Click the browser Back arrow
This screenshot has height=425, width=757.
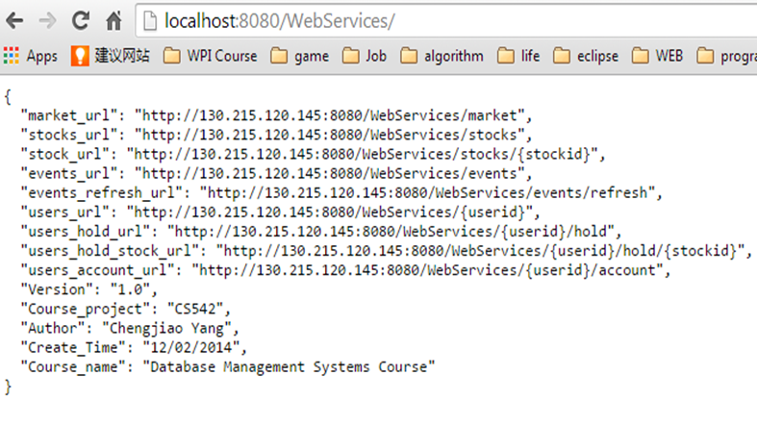coord(14,21)
